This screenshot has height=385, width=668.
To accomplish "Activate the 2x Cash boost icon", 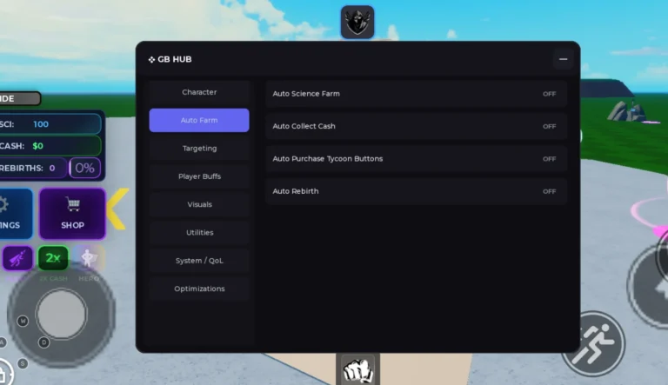I will (53, 258).
